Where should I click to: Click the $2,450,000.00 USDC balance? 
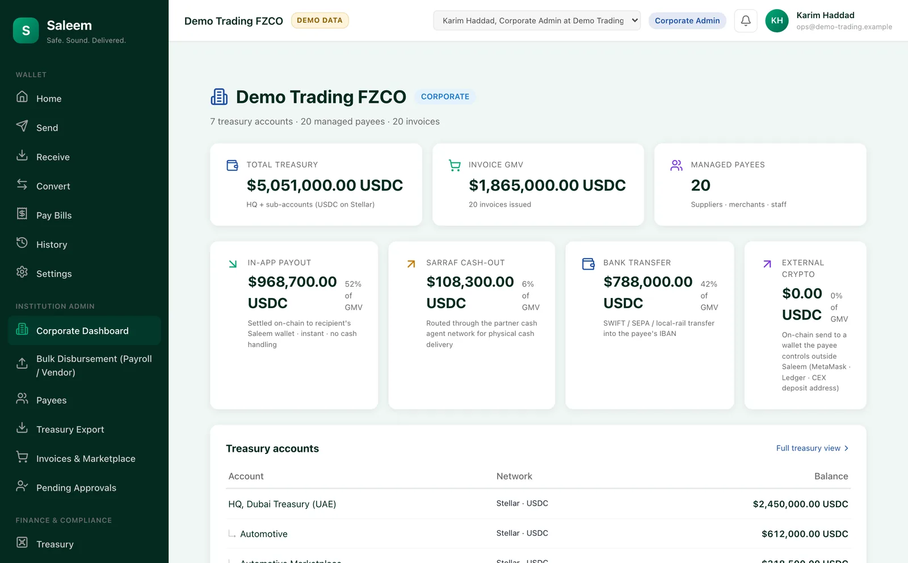click(x=800, y=504)
